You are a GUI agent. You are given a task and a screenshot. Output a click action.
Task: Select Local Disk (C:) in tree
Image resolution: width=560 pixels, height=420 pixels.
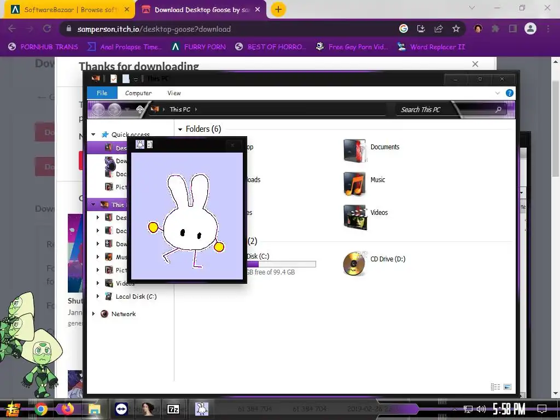point(136,296)
